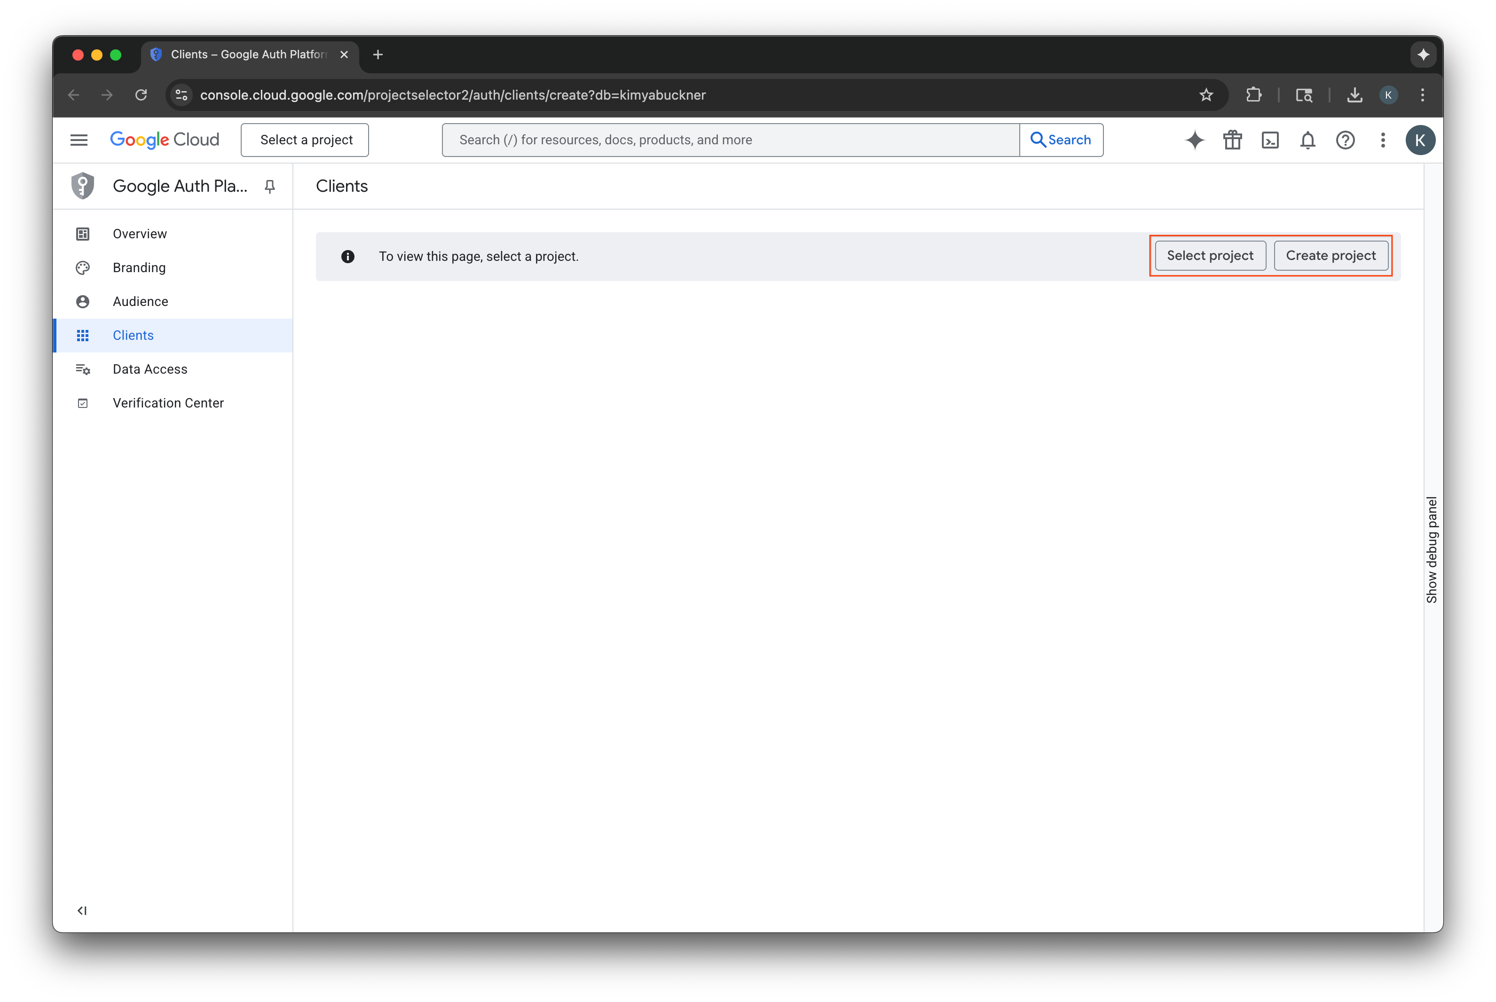
Task: View Google Cloud notifications bell
Action: tap(1307, 140)
